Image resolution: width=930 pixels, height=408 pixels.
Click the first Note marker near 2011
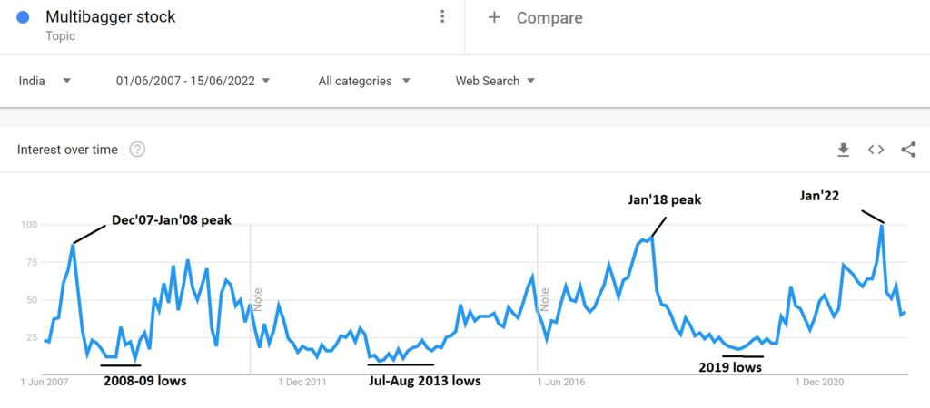(x=258, y=297)
